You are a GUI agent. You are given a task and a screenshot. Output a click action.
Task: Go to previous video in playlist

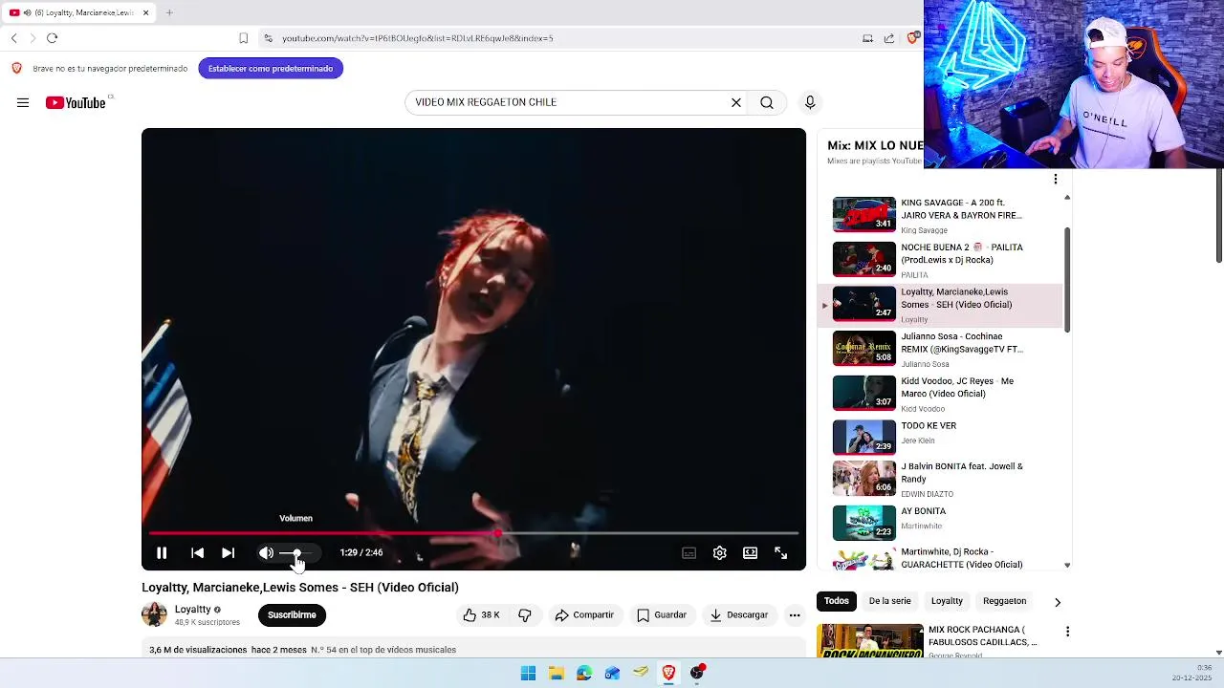pos(197,552)
